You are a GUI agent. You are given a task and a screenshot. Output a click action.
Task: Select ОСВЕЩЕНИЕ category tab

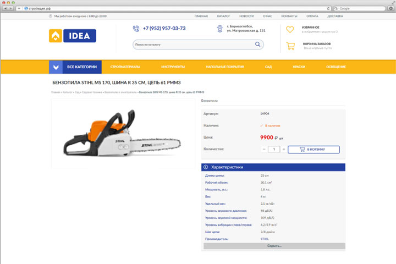point(336,67)
